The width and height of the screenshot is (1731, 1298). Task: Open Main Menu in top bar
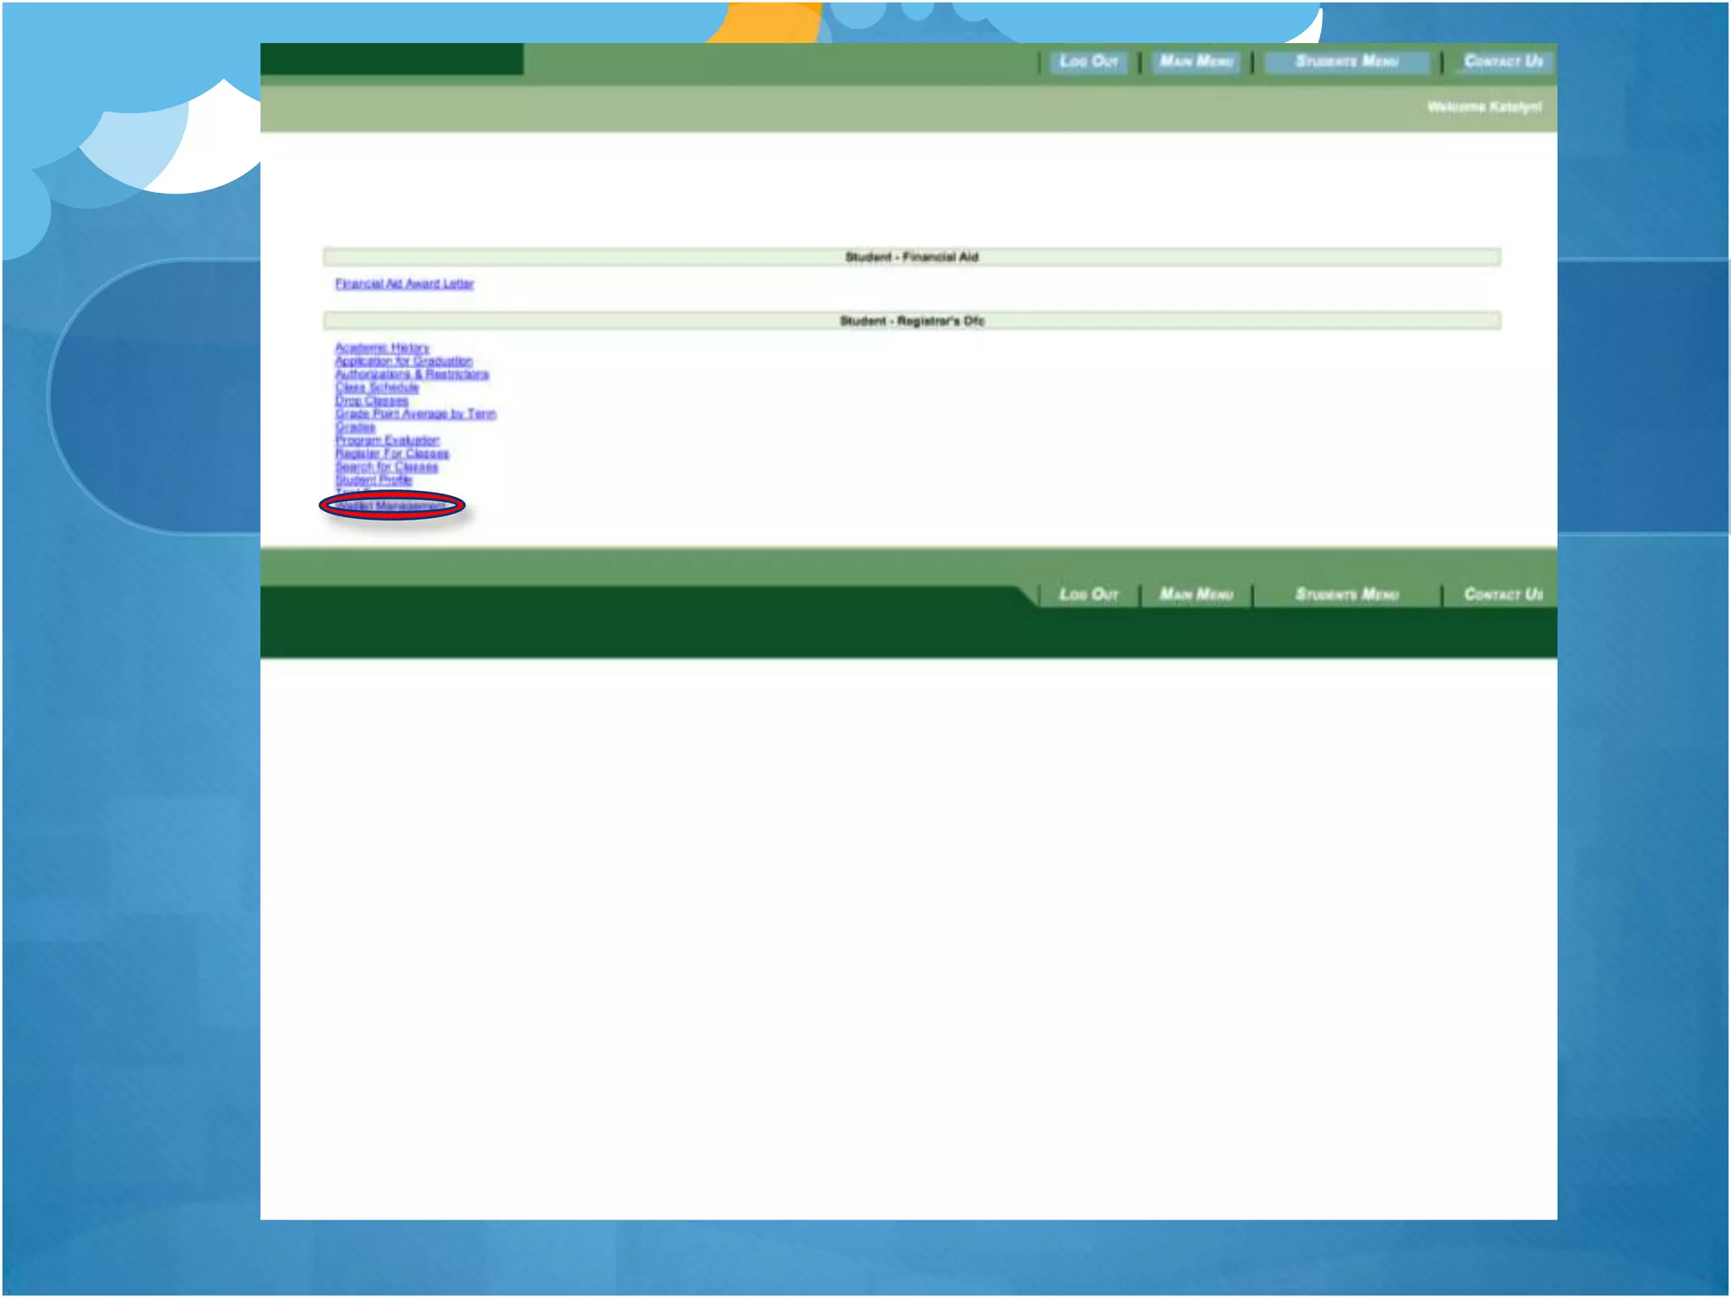1196,62
